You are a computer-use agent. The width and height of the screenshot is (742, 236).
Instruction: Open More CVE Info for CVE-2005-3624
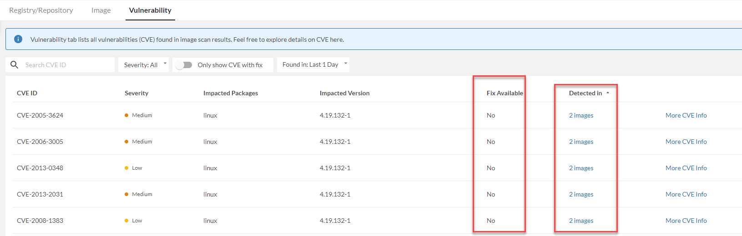[686, 115]
